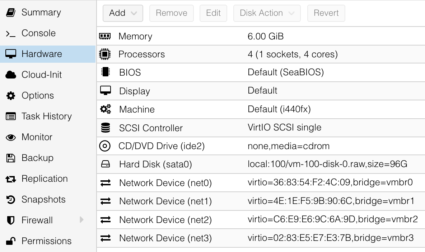Click the Remove button
This screenshot has height=252, width=425.
coord(171,13)
